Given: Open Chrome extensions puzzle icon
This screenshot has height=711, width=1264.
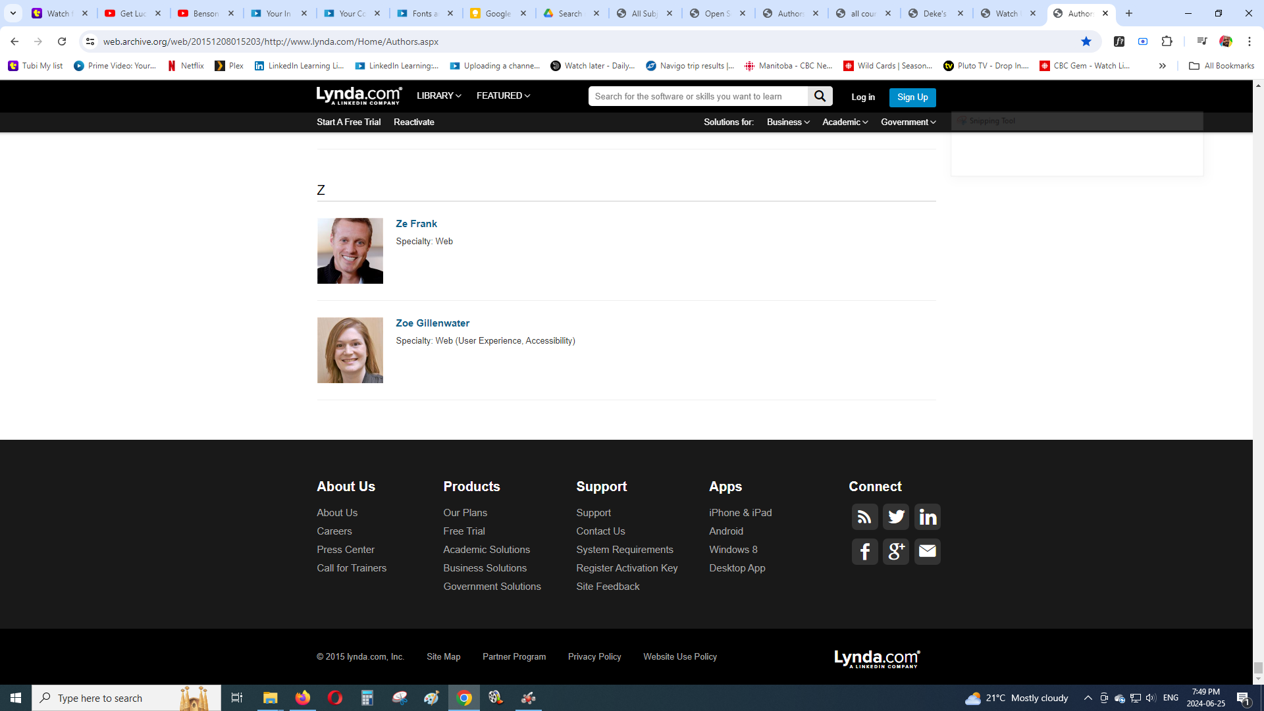Looking at the screenshot, I should tap(1167, 41).
